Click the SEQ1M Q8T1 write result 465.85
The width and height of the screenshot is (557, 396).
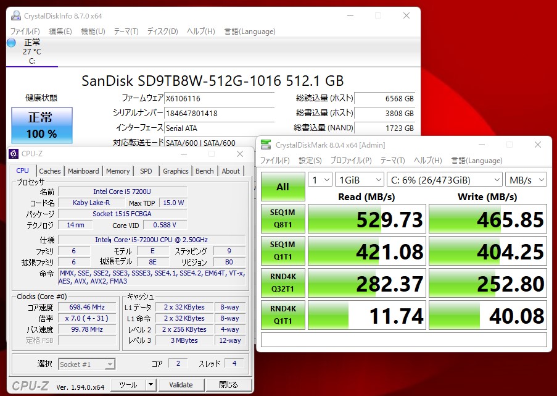pos(488,219)
